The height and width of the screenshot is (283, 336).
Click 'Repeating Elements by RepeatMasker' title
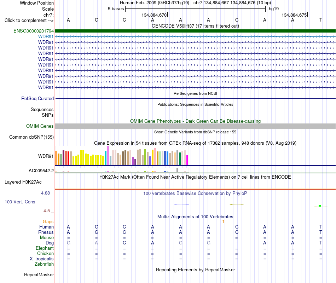coord(195,270)
